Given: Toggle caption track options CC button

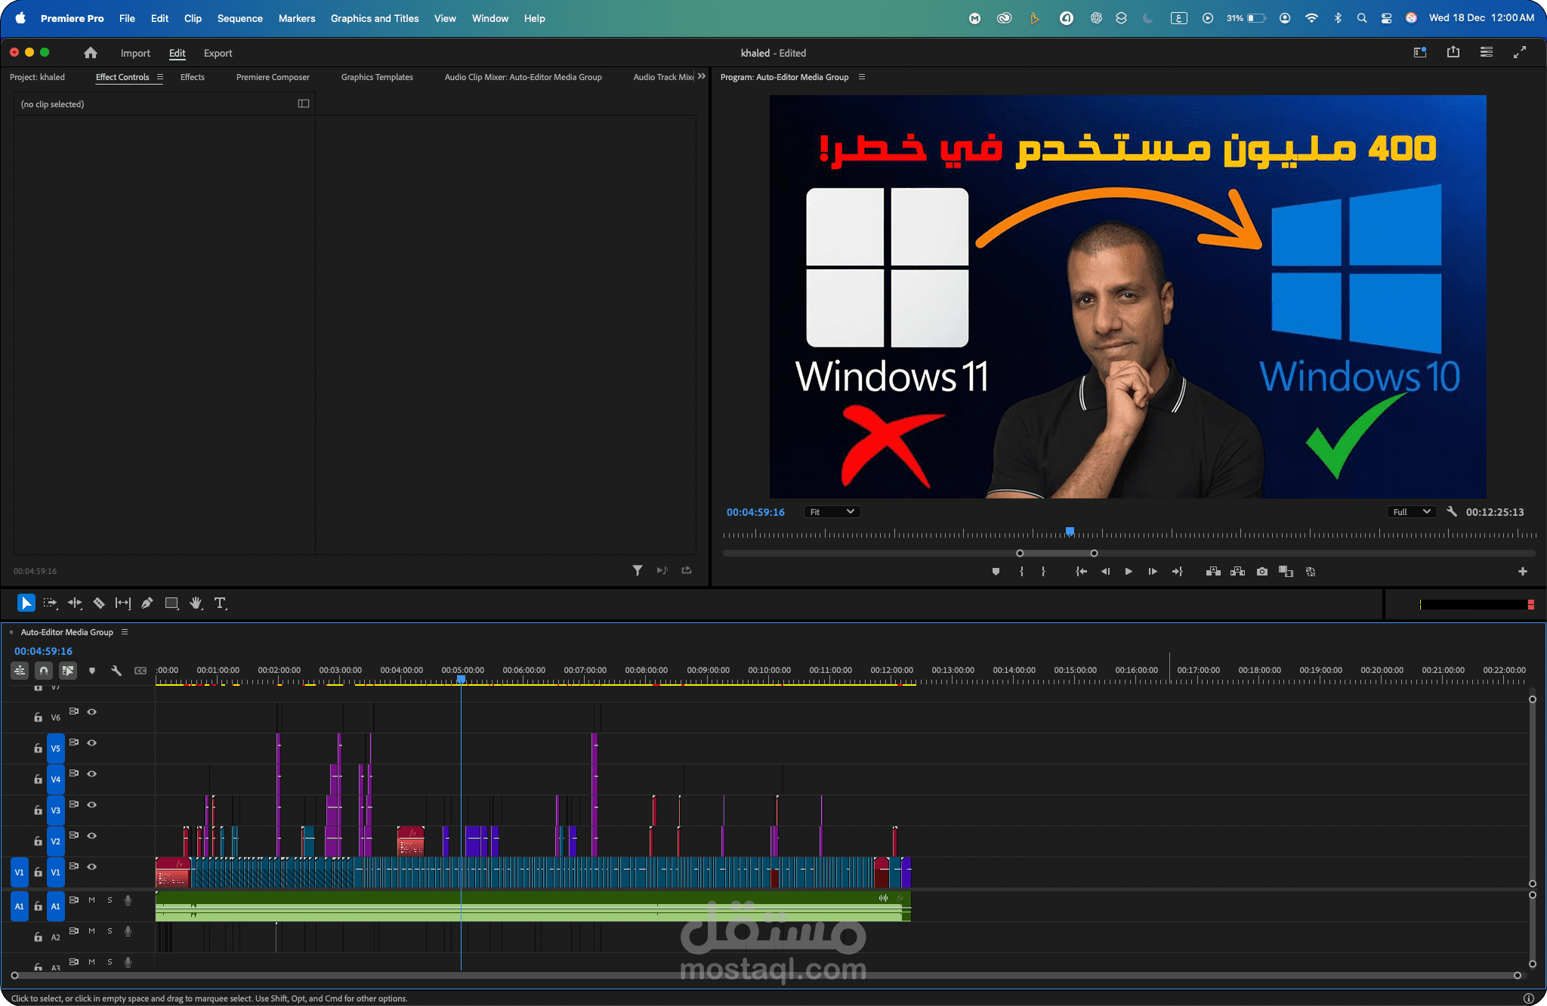Looking at the screenshot, I should tap(140, 670).
